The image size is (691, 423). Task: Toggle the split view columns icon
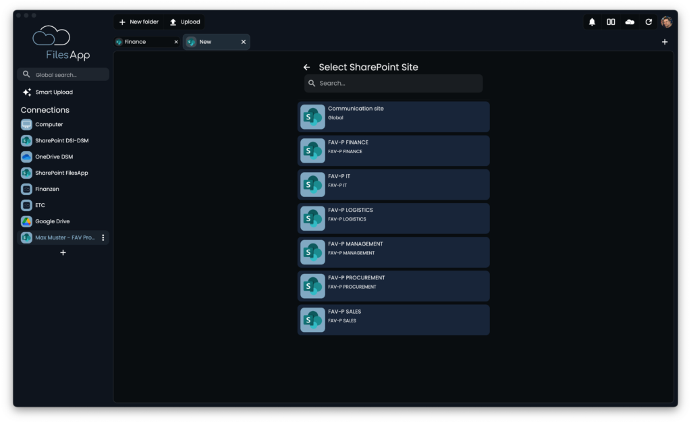611,22
